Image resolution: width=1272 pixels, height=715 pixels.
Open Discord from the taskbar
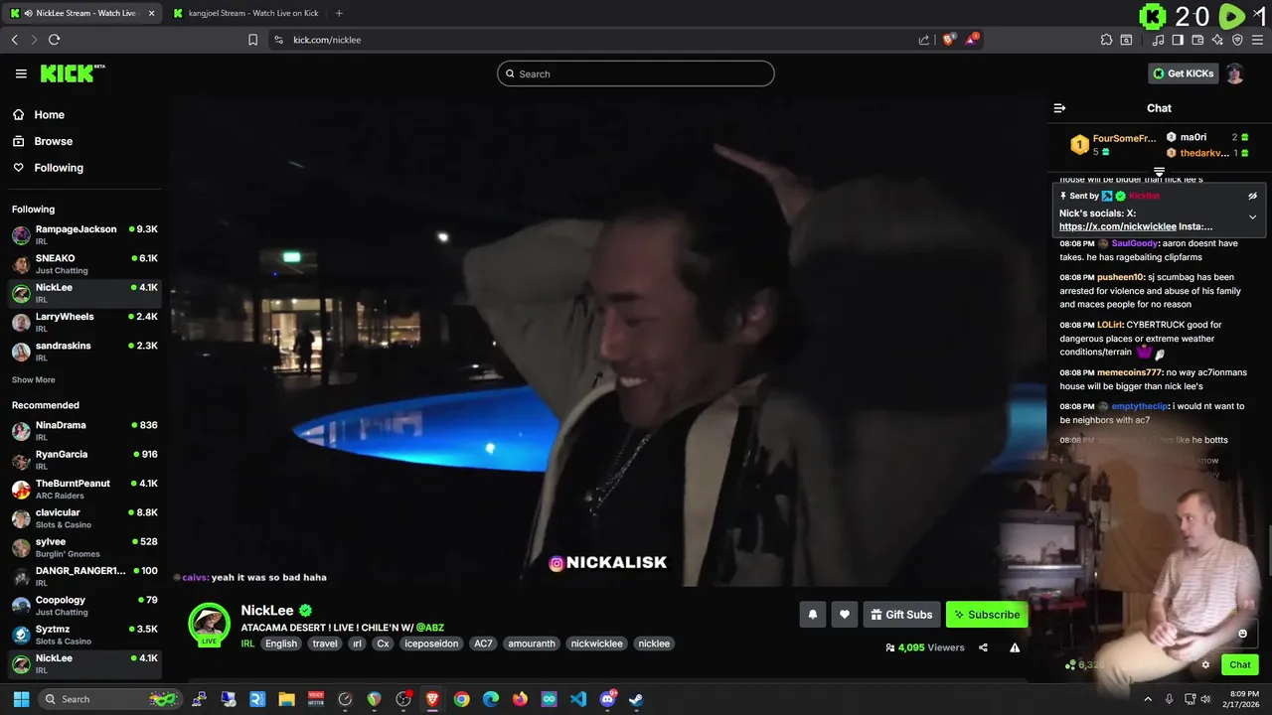click(x=607, y=699)
